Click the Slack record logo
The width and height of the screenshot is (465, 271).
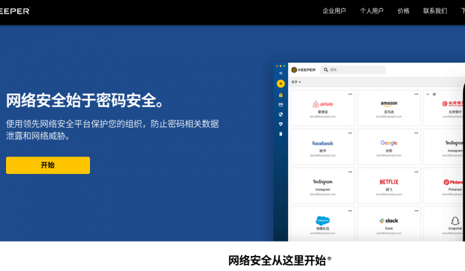389,221
